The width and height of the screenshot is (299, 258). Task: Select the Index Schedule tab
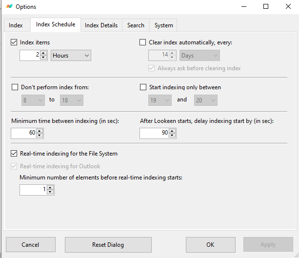[x=56, y=24]
